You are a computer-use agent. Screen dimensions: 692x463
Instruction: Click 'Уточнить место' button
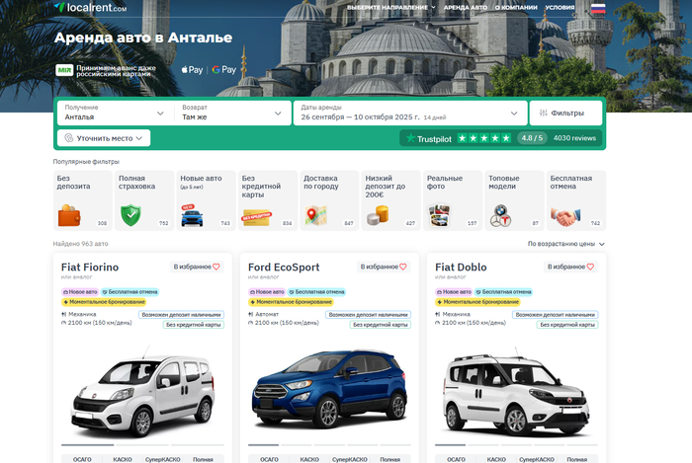tap(104, 138)
